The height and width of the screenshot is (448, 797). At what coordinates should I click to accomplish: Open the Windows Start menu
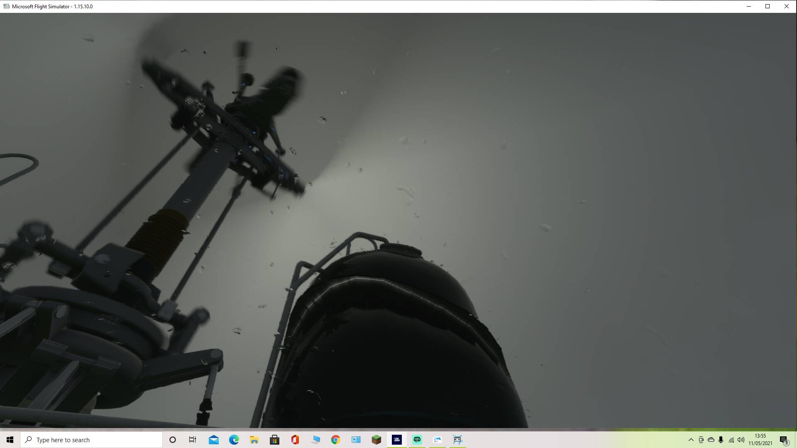[10, 440]
